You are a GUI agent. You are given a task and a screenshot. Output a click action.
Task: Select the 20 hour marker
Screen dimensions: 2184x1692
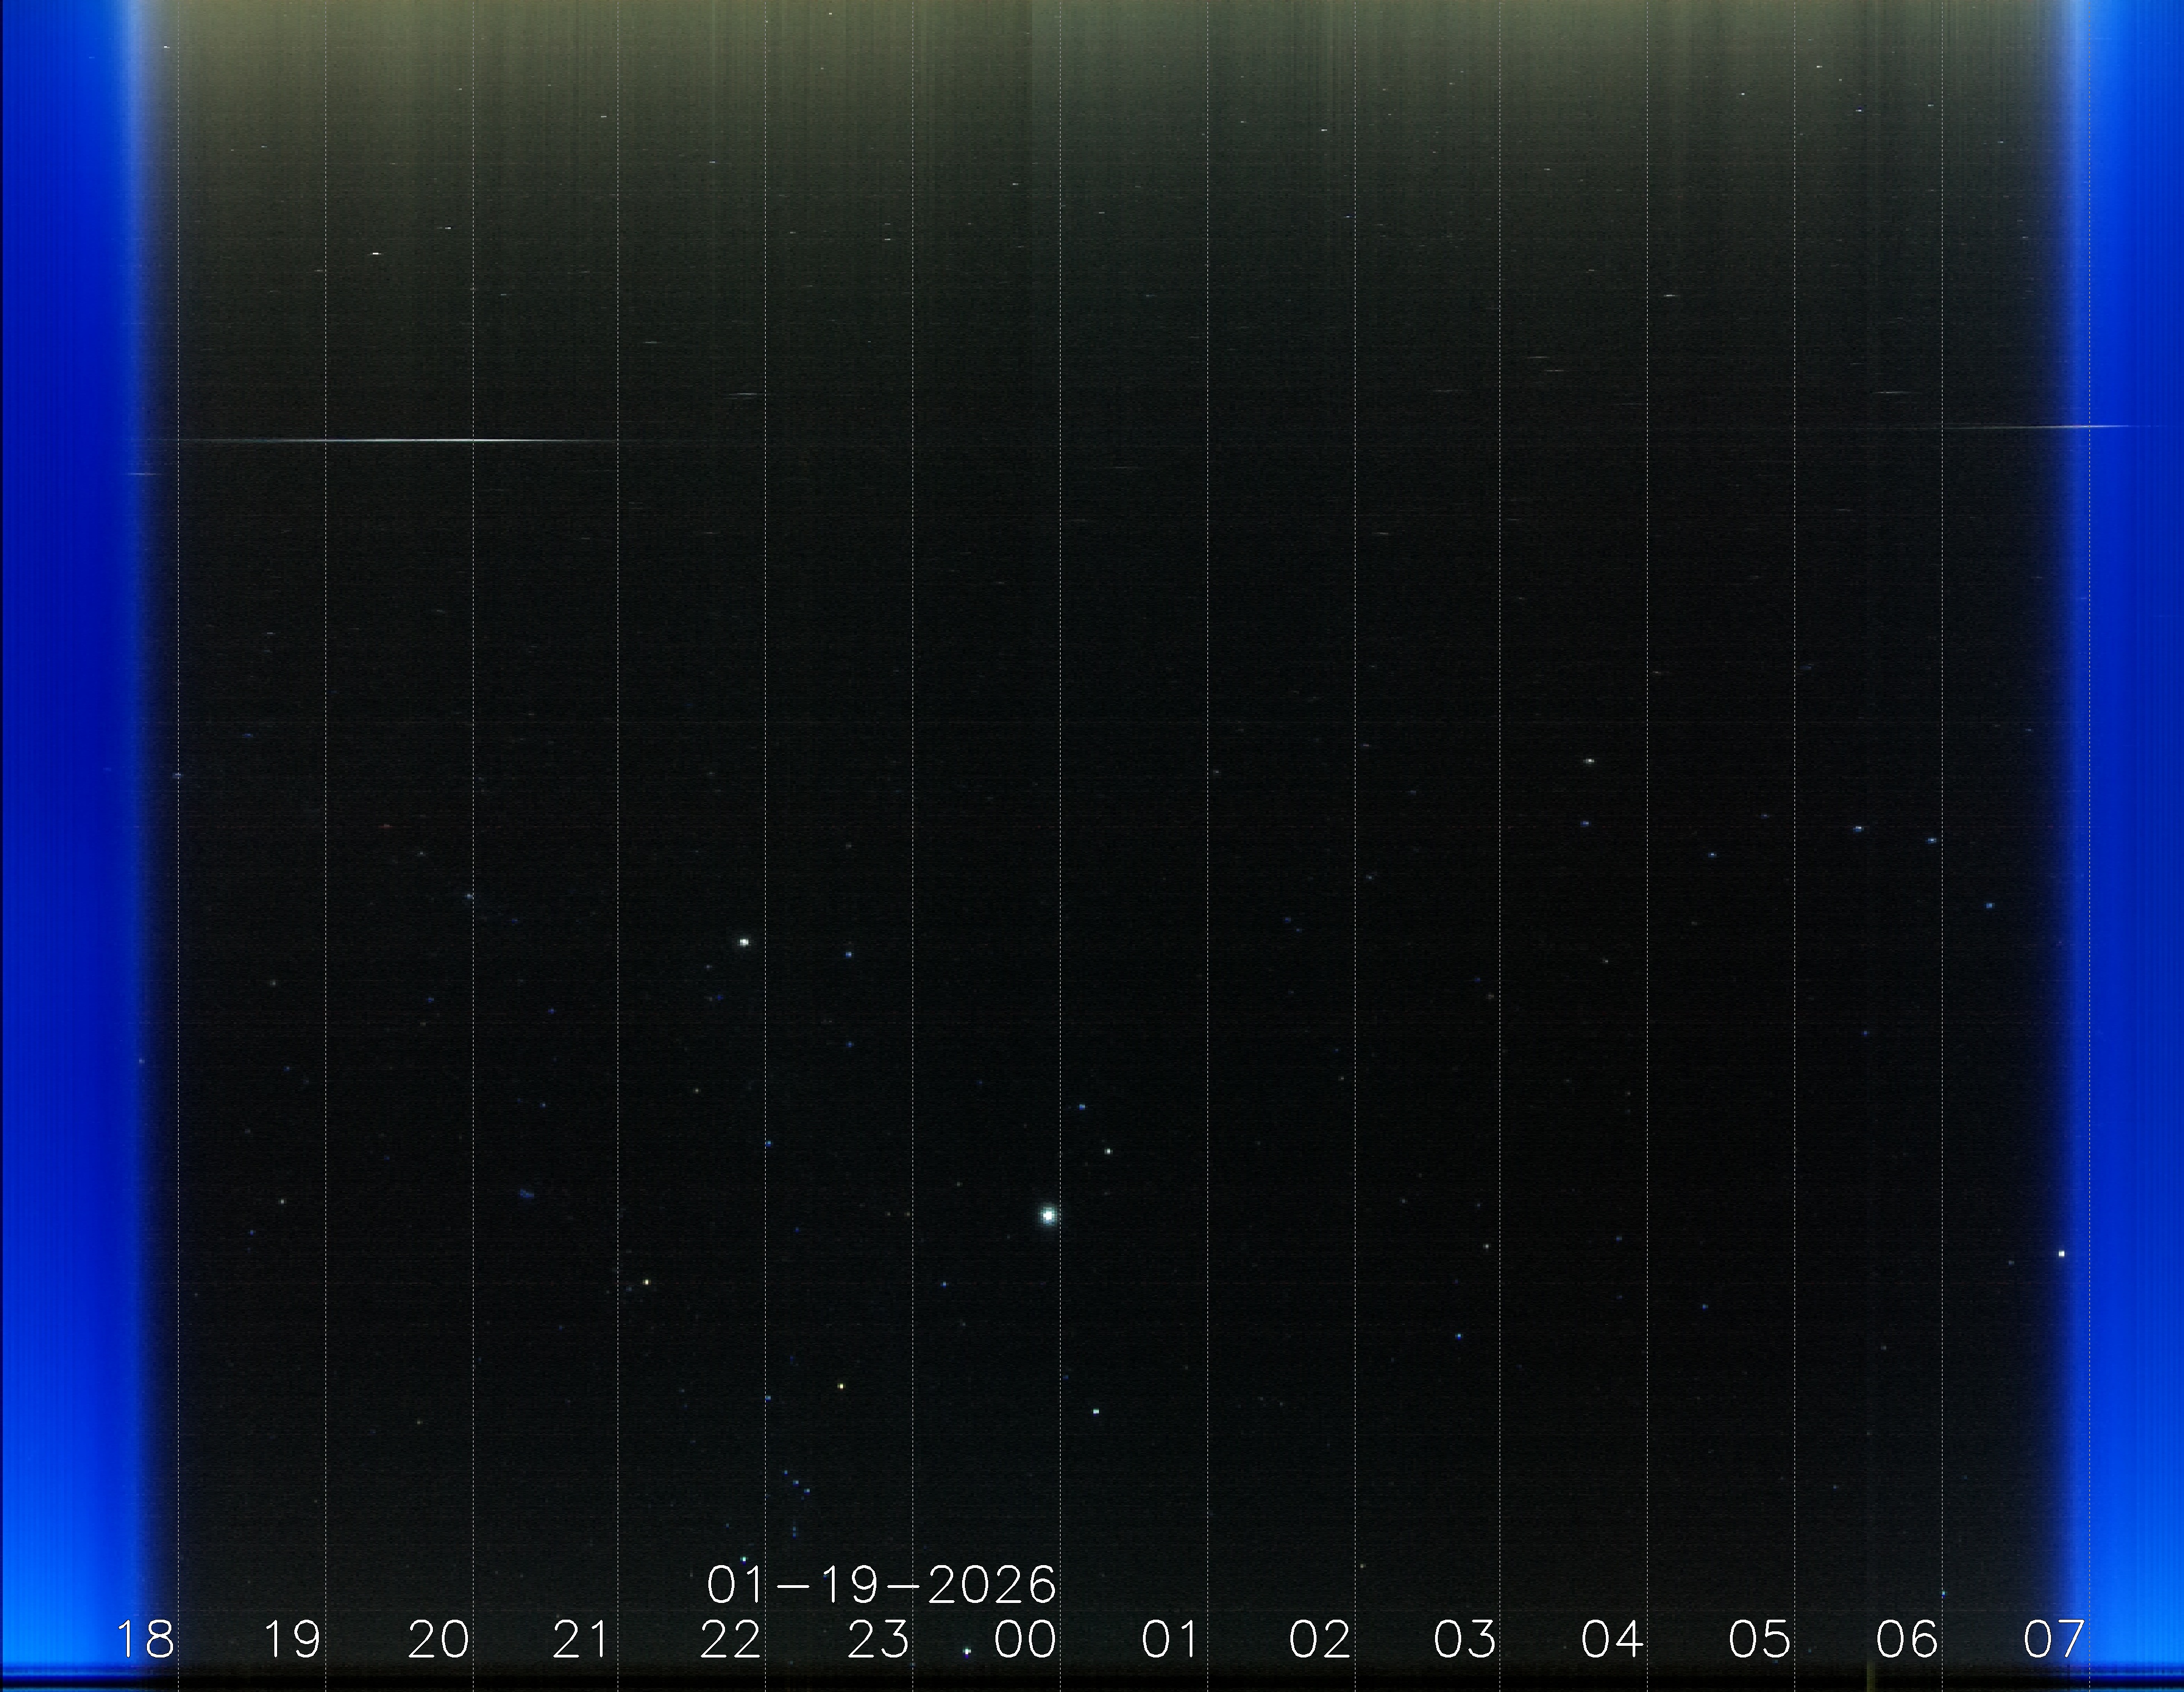pyautogui.click(x=439, y=1640)
